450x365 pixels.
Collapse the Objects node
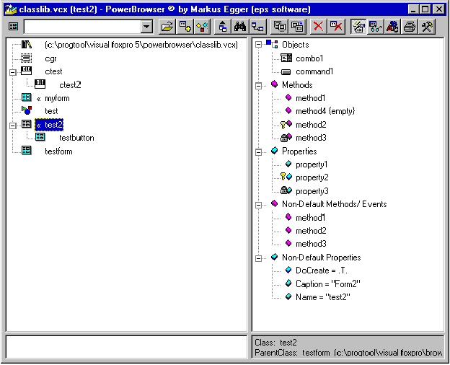(259, 45)
